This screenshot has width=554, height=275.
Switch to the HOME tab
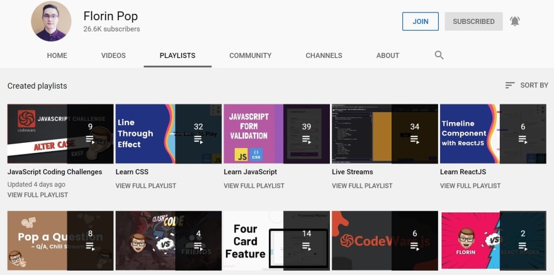tap(57, 55)
